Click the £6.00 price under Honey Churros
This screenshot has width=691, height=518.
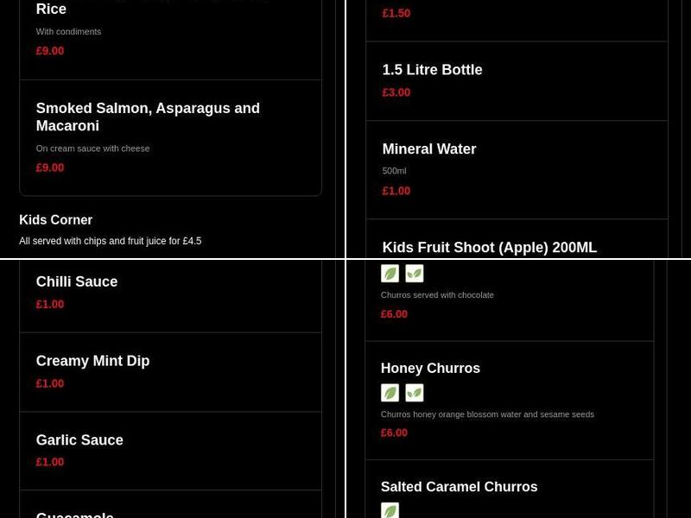[x=394, y=433]
